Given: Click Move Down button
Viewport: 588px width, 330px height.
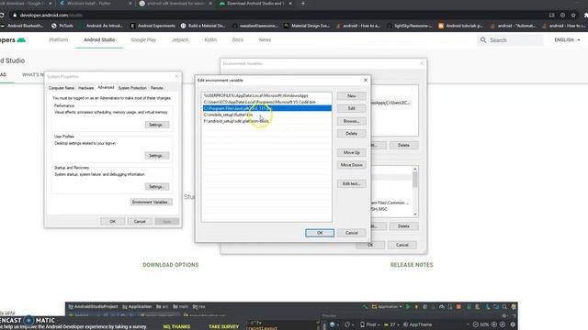Looking at the screenshot, I should coord(351,165).
